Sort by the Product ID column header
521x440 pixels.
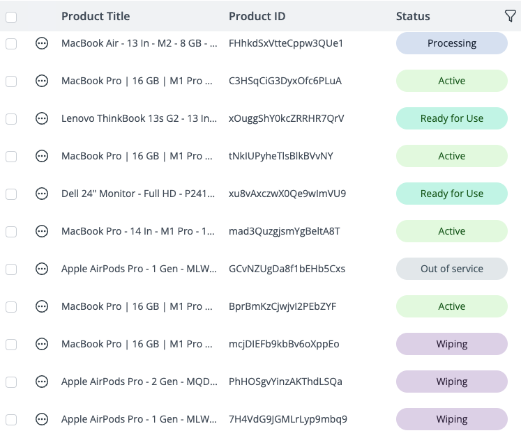[257, 16]
